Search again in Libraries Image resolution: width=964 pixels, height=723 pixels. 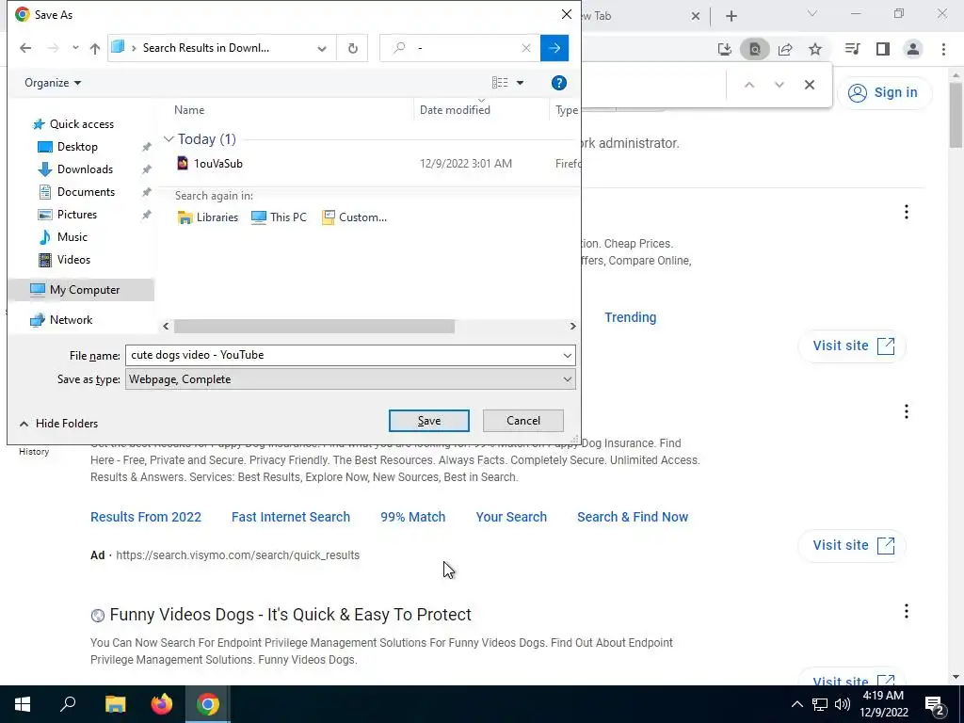pyautogui.click(x=208, y=217)
